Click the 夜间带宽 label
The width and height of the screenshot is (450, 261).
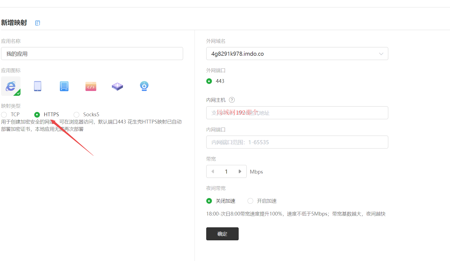point(216,188)
